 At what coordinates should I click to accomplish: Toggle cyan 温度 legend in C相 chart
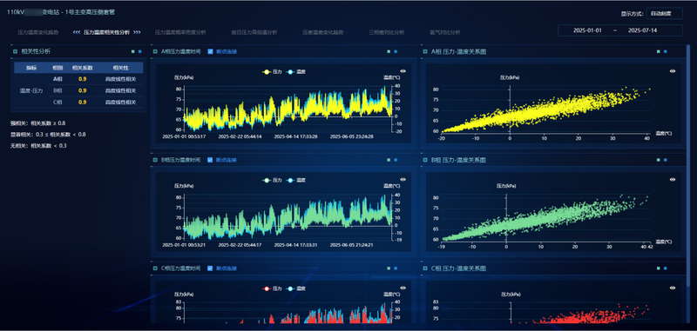[296, 288]
